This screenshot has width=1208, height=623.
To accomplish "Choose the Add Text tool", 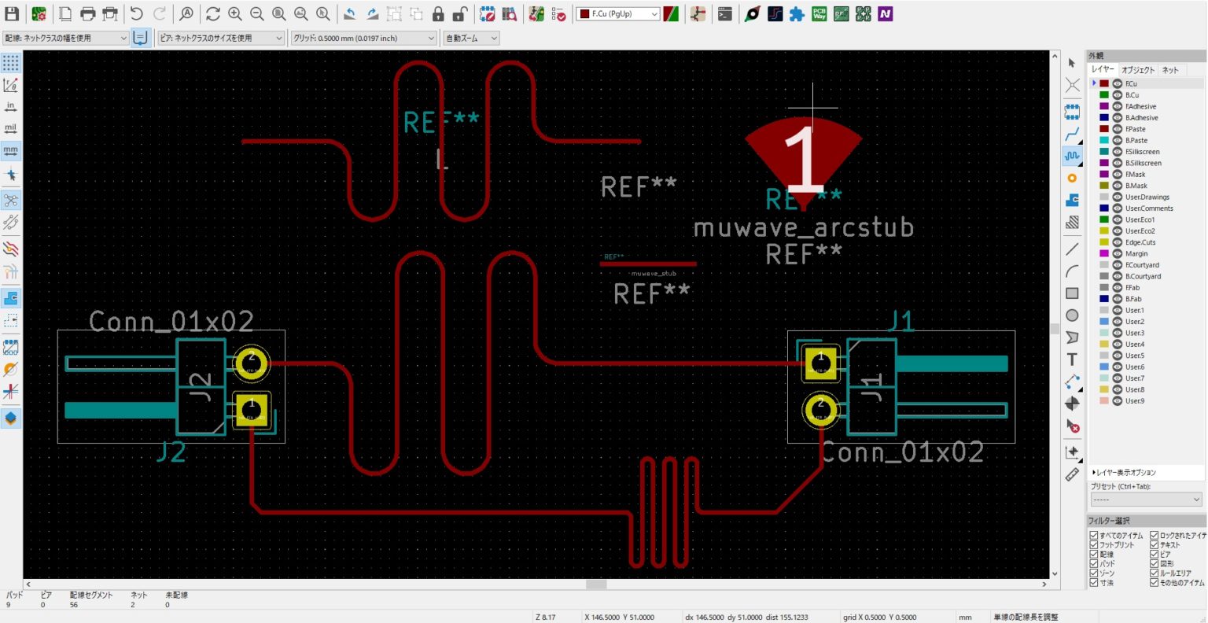I will pyautogui.click(x=1072, y=359).
